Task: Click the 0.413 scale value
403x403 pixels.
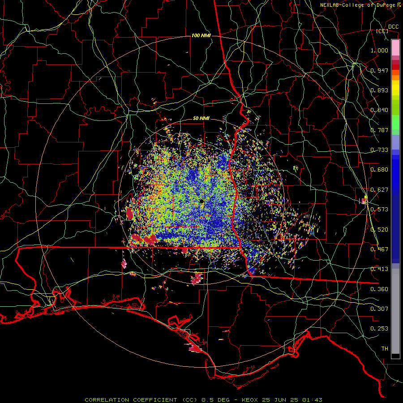Action: 379,269
